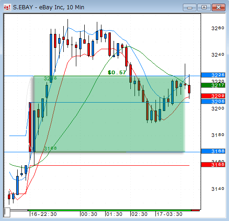Click the window title 'S.EBAY - eBay Inc, 10 Min'

tap(48, 7)
